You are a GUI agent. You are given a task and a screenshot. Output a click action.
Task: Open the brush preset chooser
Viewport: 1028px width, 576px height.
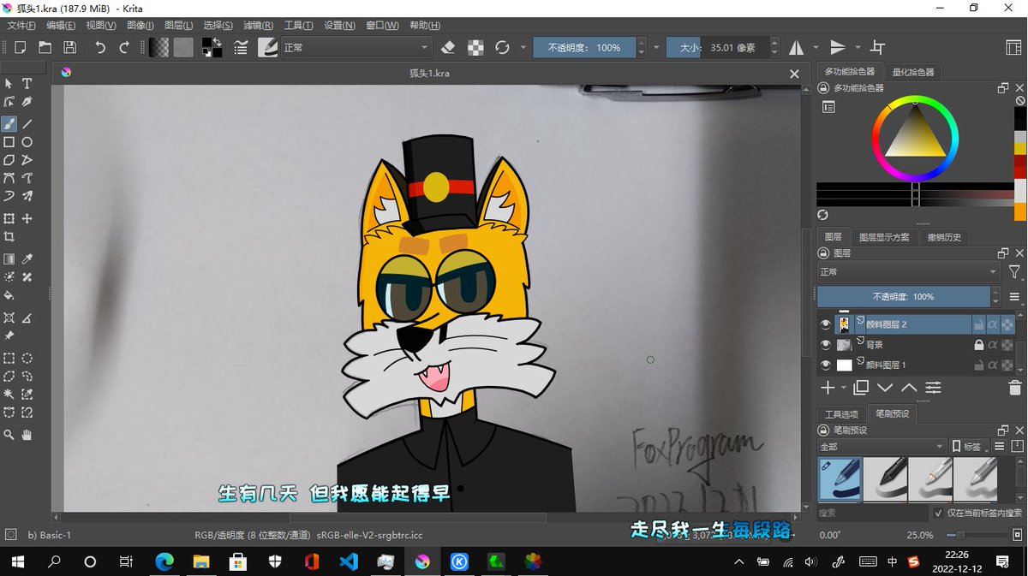[x=267, y=48]
